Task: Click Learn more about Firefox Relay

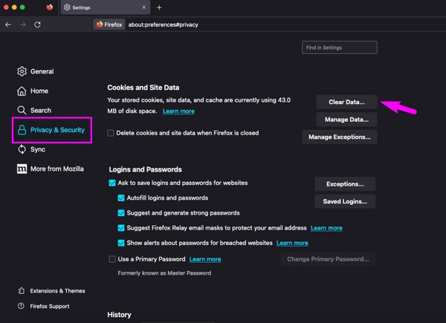Action: [x=326, y=228]
